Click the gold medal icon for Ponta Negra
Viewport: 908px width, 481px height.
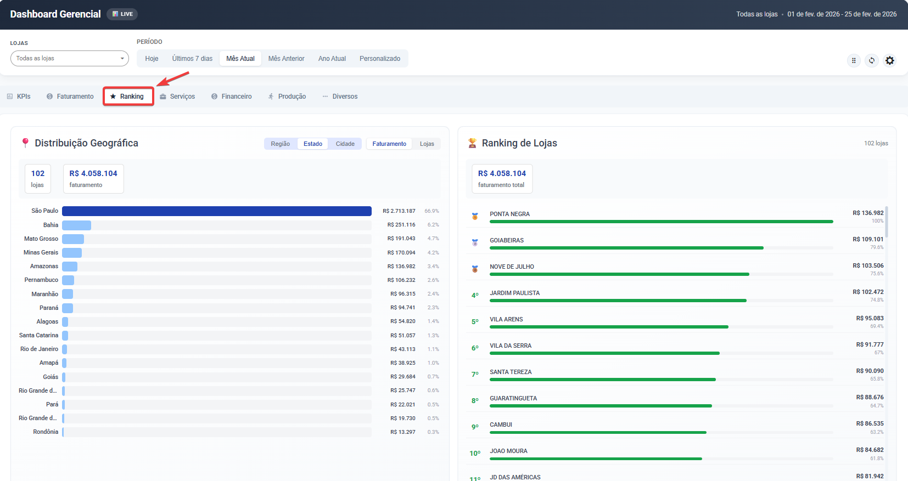tap(475, 217)
